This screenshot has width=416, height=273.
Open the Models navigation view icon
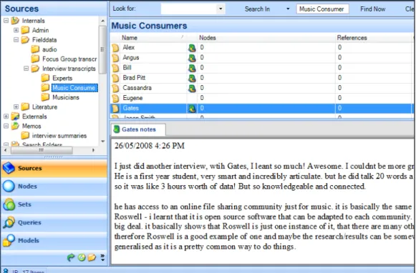[x=9, y=240]
